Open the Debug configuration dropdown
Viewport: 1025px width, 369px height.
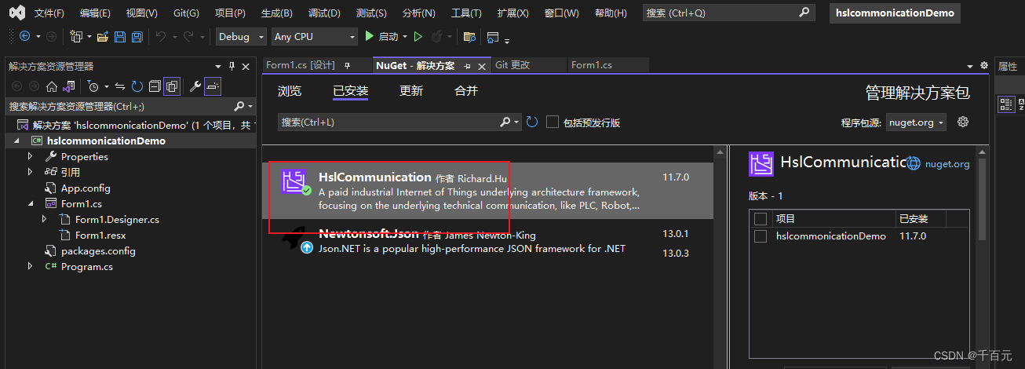pos(241,36)
